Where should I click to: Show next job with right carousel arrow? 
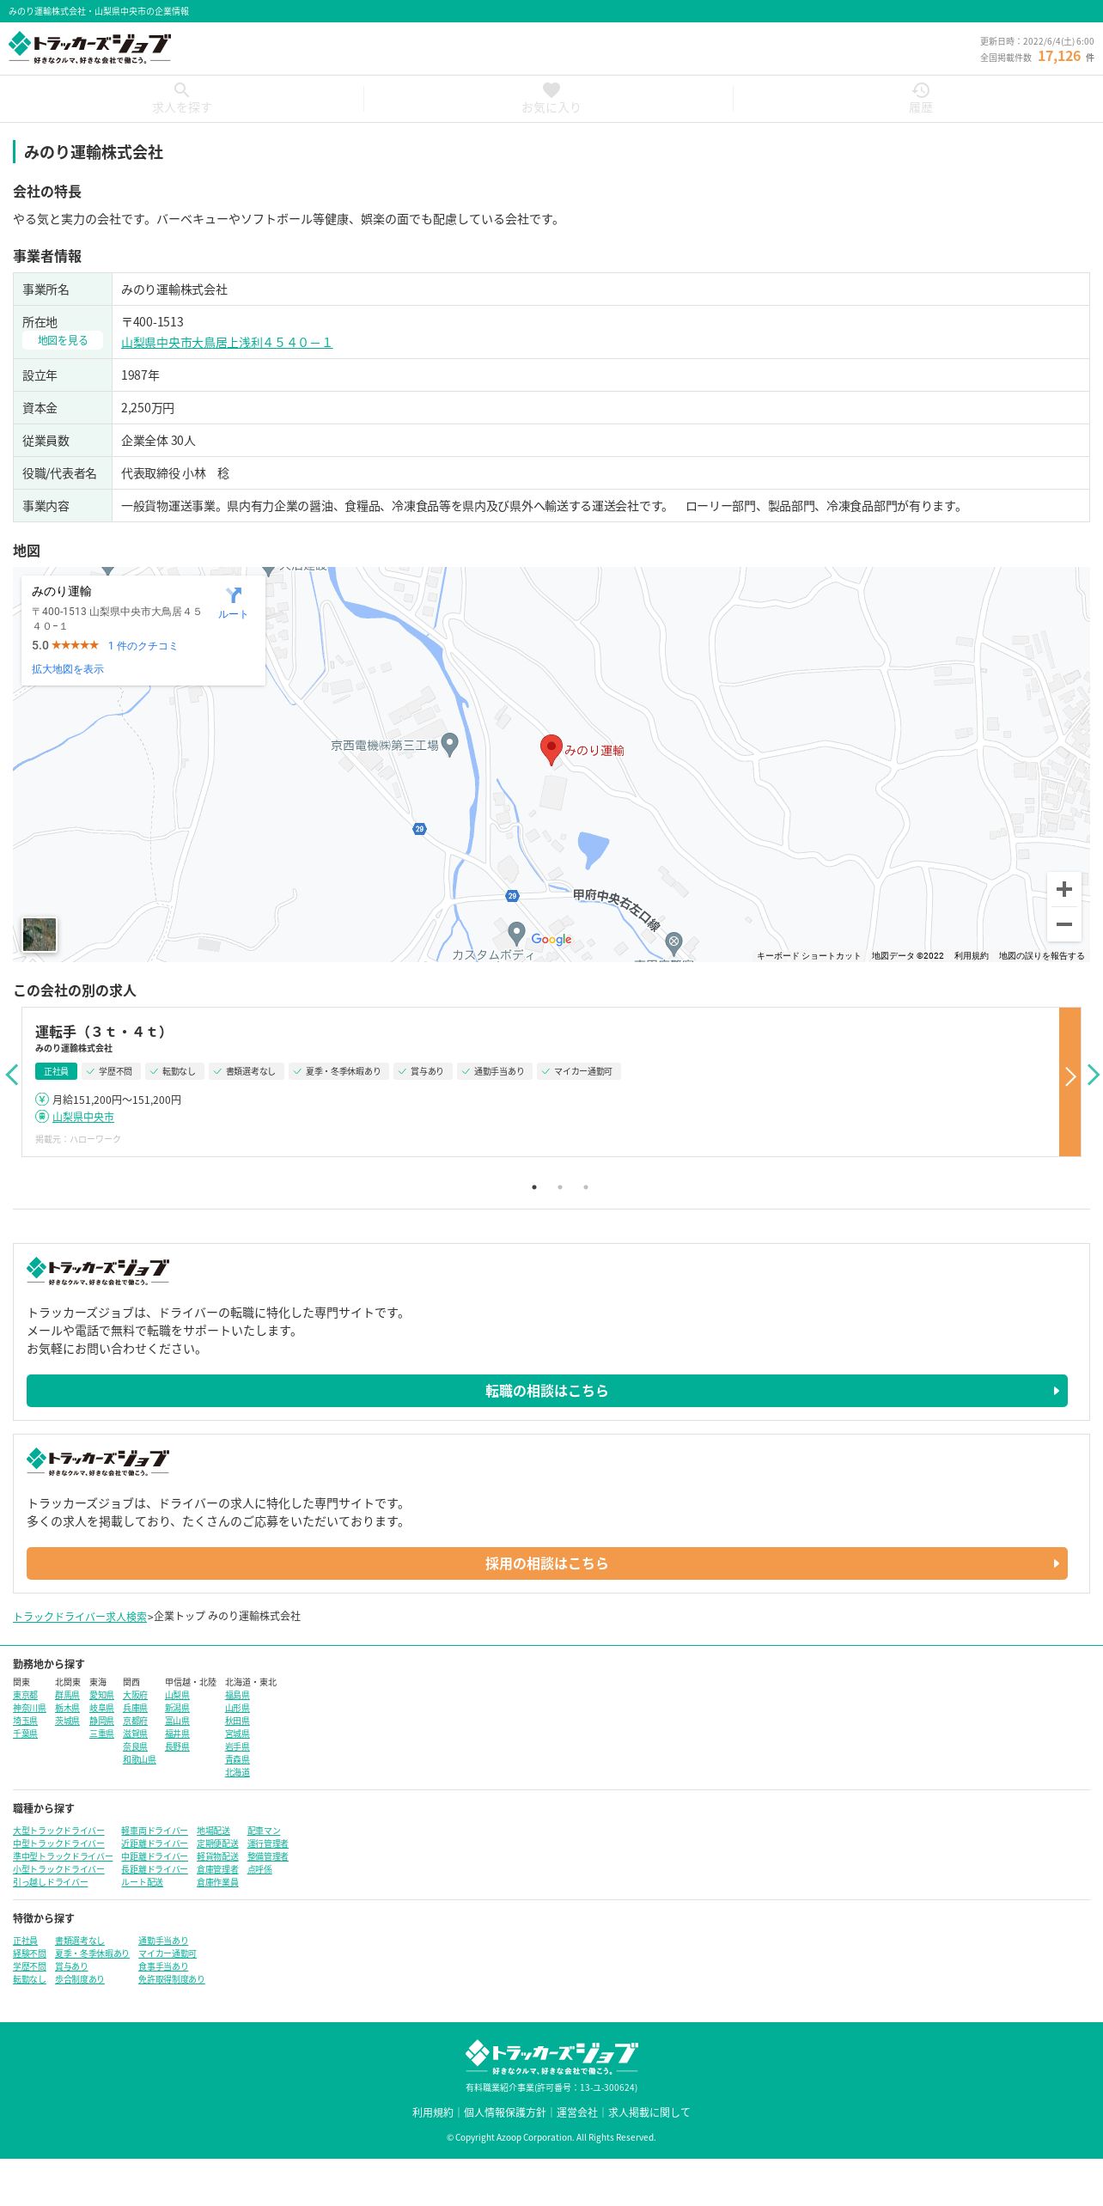pos(1093,1075)
